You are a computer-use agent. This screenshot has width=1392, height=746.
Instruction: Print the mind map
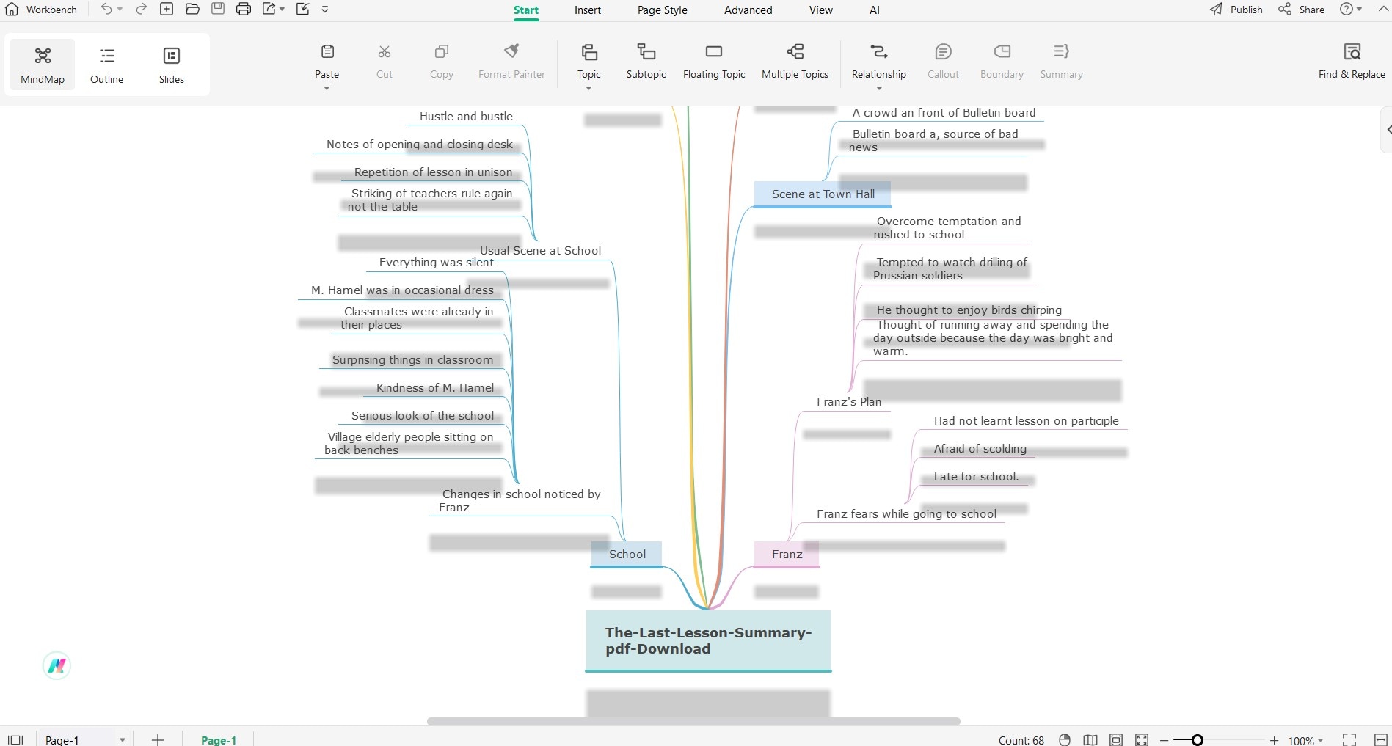[244, 10]
